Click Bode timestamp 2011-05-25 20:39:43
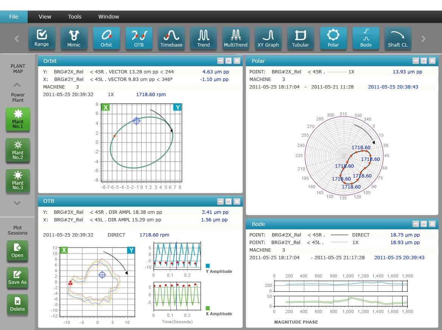442x330 pixels. click(x=399, y=257)
